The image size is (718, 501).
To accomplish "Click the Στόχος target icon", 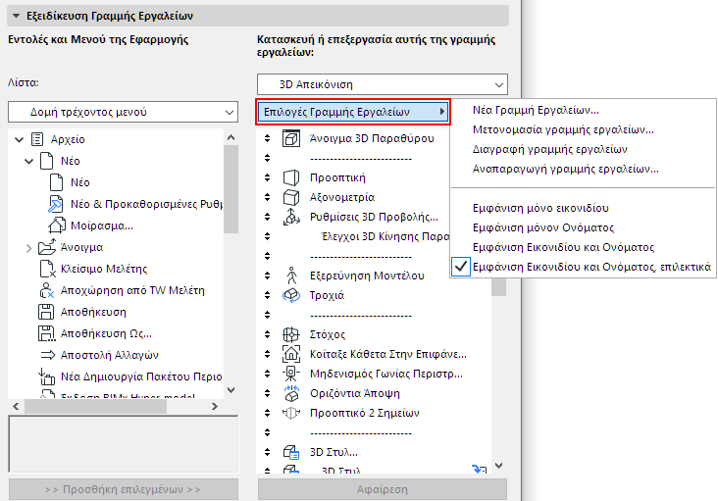I will click(290, 334).
